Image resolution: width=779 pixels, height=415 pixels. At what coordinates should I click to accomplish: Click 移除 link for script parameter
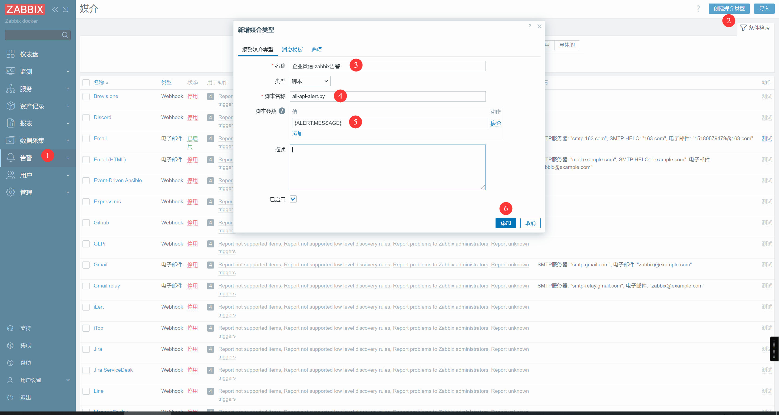click(495, 123)
